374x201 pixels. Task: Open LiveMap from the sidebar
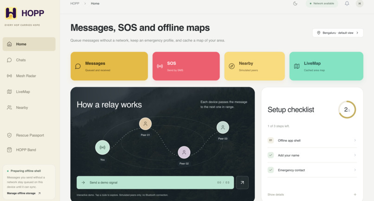coord(29,92)
